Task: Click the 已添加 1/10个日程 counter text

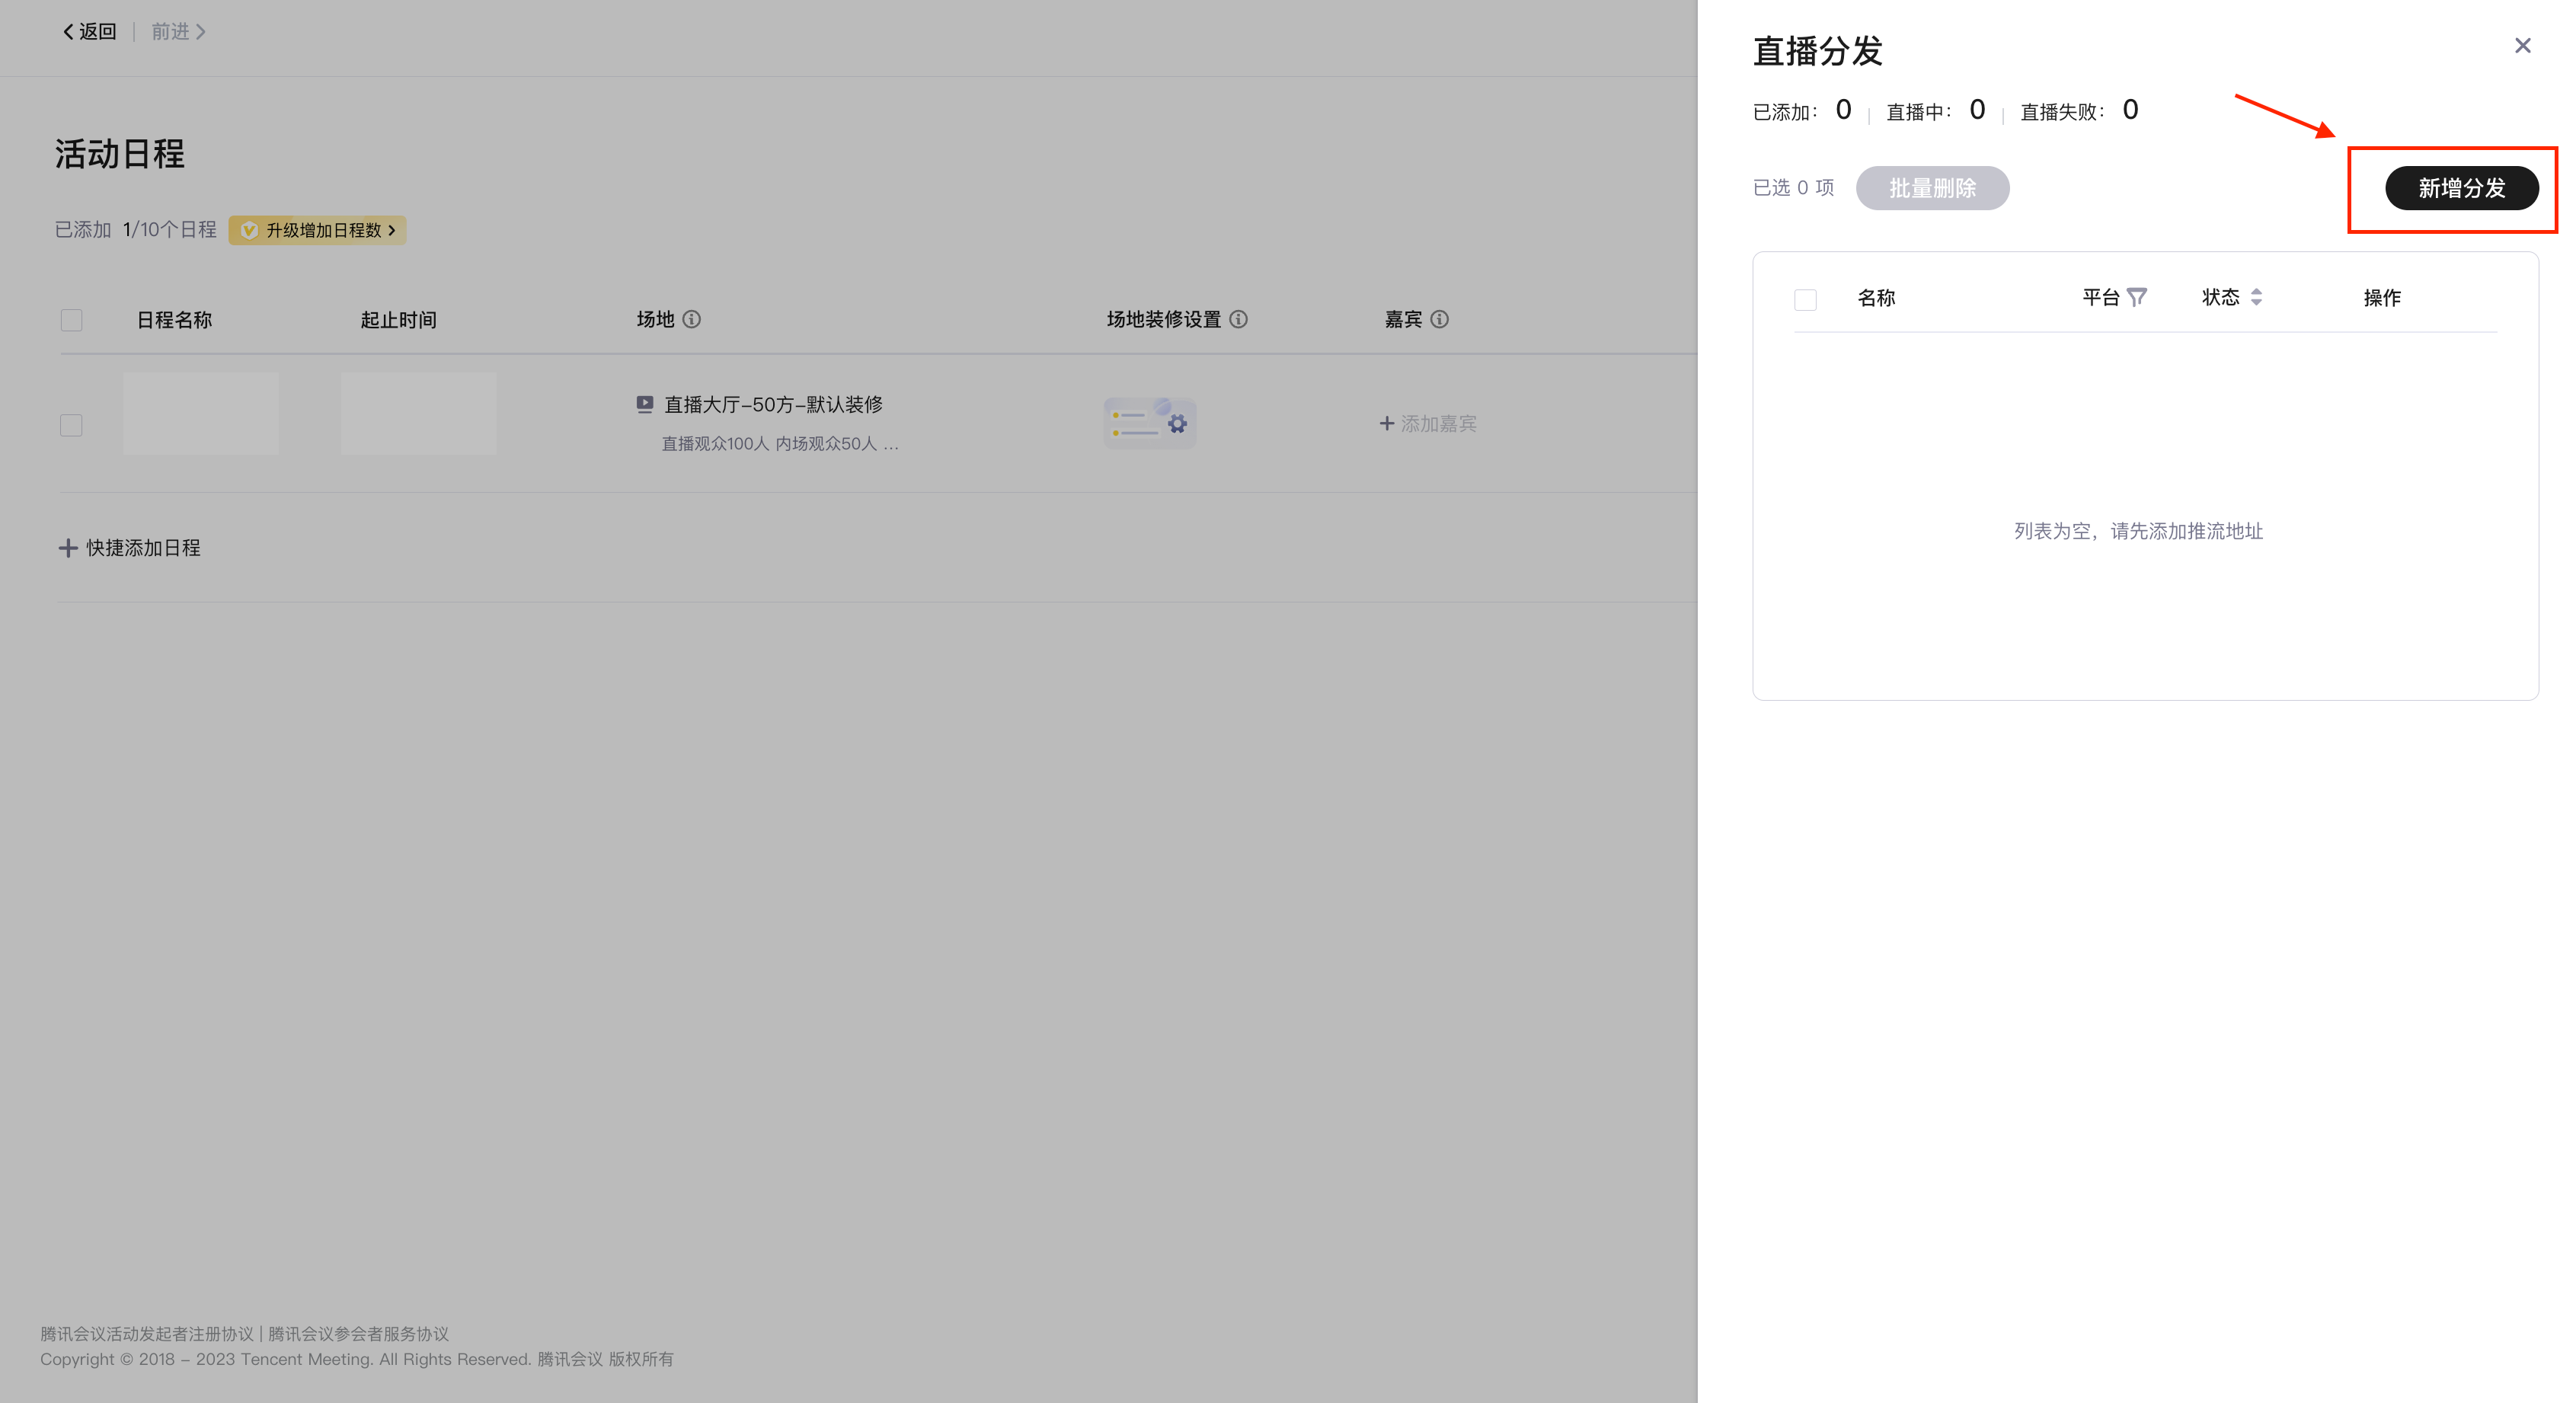Action: (x=135, y=230)
